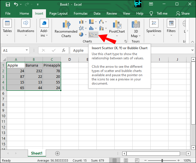This screenshot has width=196, height=163.
Task: Open the Formulas tab
Action: point(81,13)
